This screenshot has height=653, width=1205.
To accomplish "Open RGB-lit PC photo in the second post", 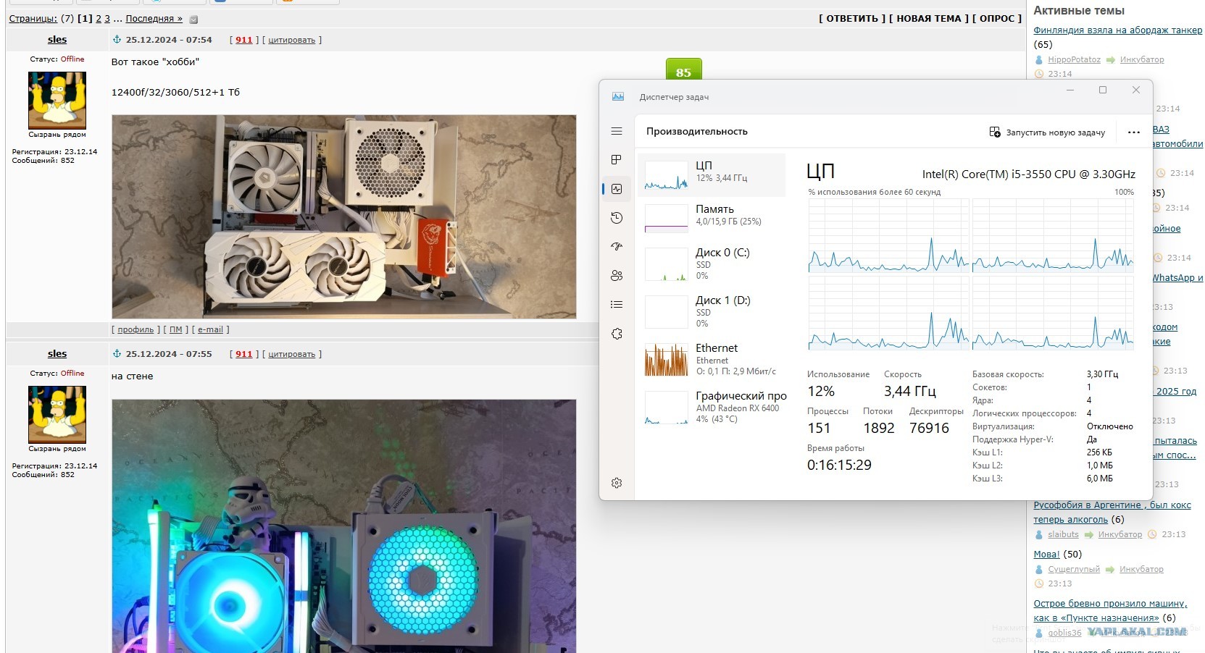I will pyautogui.click(x=344, y=526).
